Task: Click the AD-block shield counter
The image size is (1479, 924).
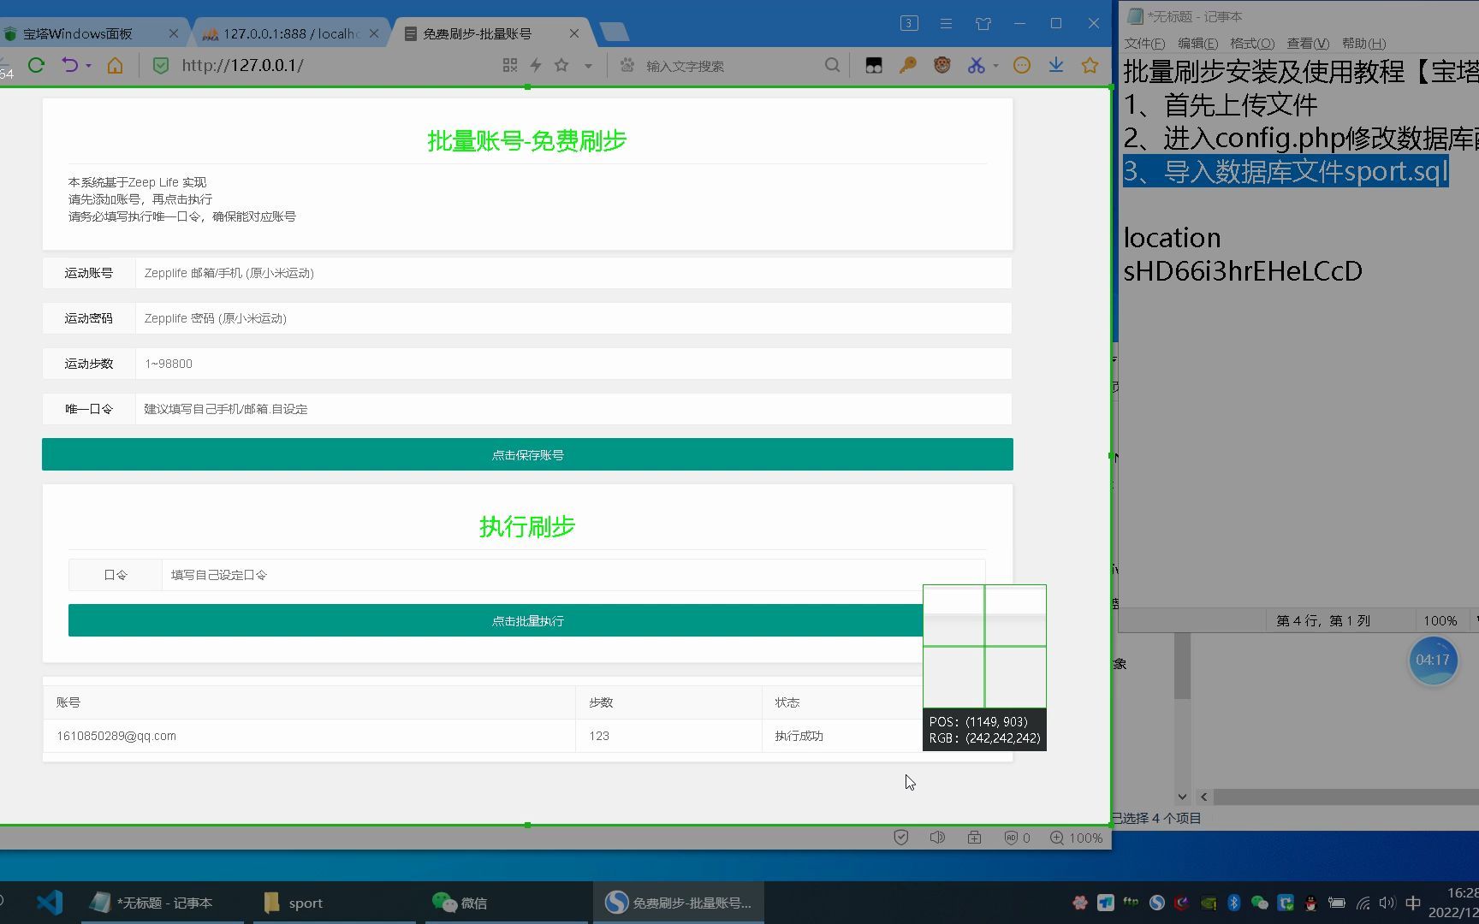Action: tap(1017, 838)
